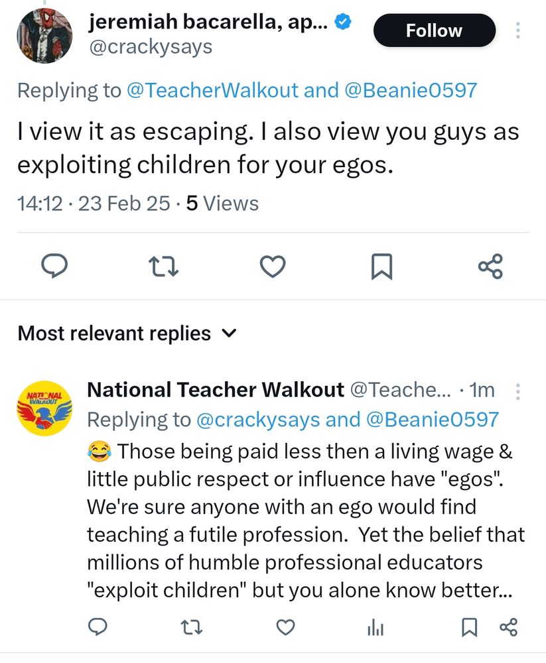The width and height of the screenshot is (546, 663).
Task: Share National Teacher Walkout's reply
Action: 508,627
